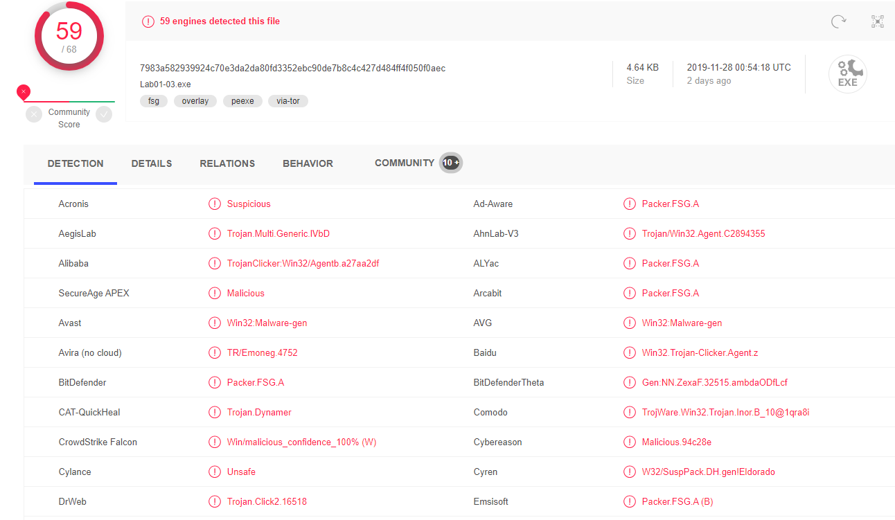Click the 4.64 KB size value
Image resolution: width=895 pixels, height=520 pixels.
coord(643,67)
